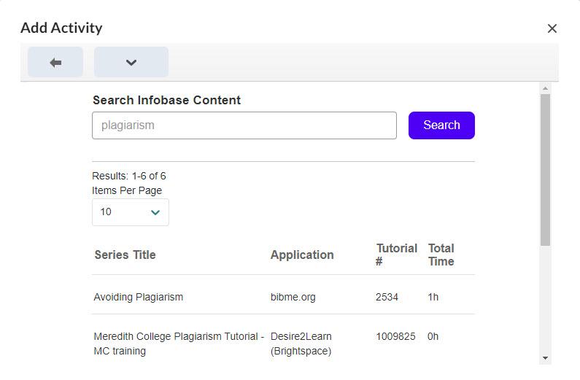Click the Total Time column header
Image resolution: width=580 pixels, height=380 pixels.
pyautogui.click(x=441, y=255)
